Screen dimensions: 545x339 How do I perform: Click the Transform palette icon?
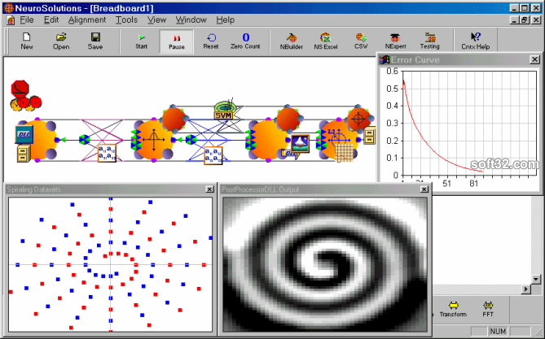(x=453, y=307)
